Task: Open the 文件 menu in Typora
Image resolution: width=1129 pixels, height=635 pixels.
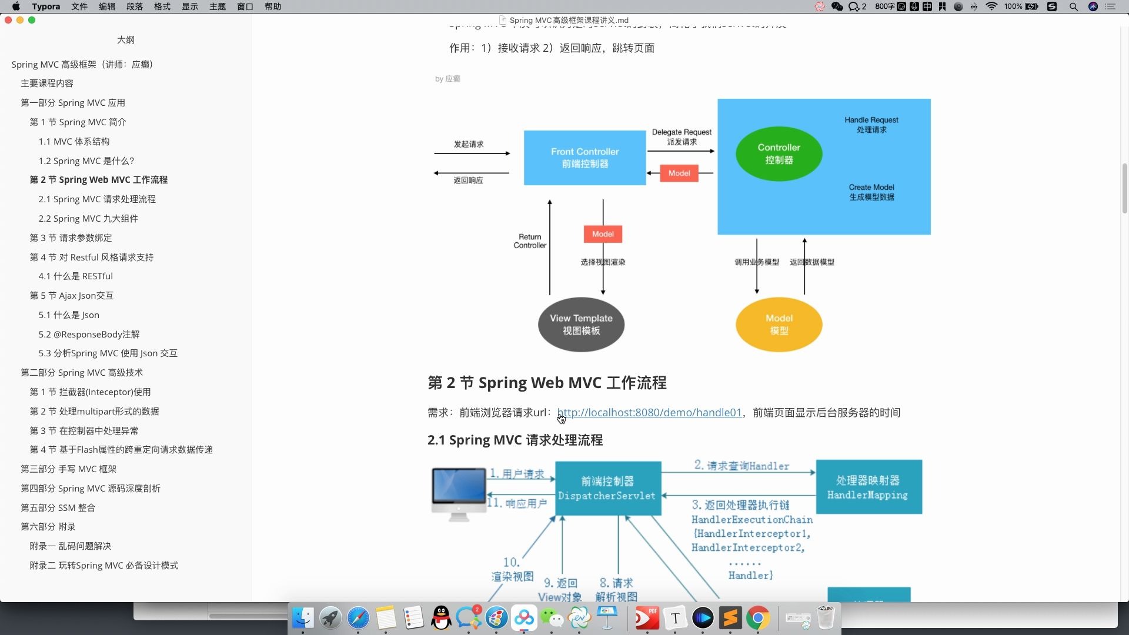Action: [x=78, y=6]
